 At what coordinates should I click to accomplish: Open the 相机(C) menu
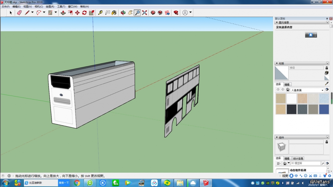pyautogui.click(x=39, y=6)
